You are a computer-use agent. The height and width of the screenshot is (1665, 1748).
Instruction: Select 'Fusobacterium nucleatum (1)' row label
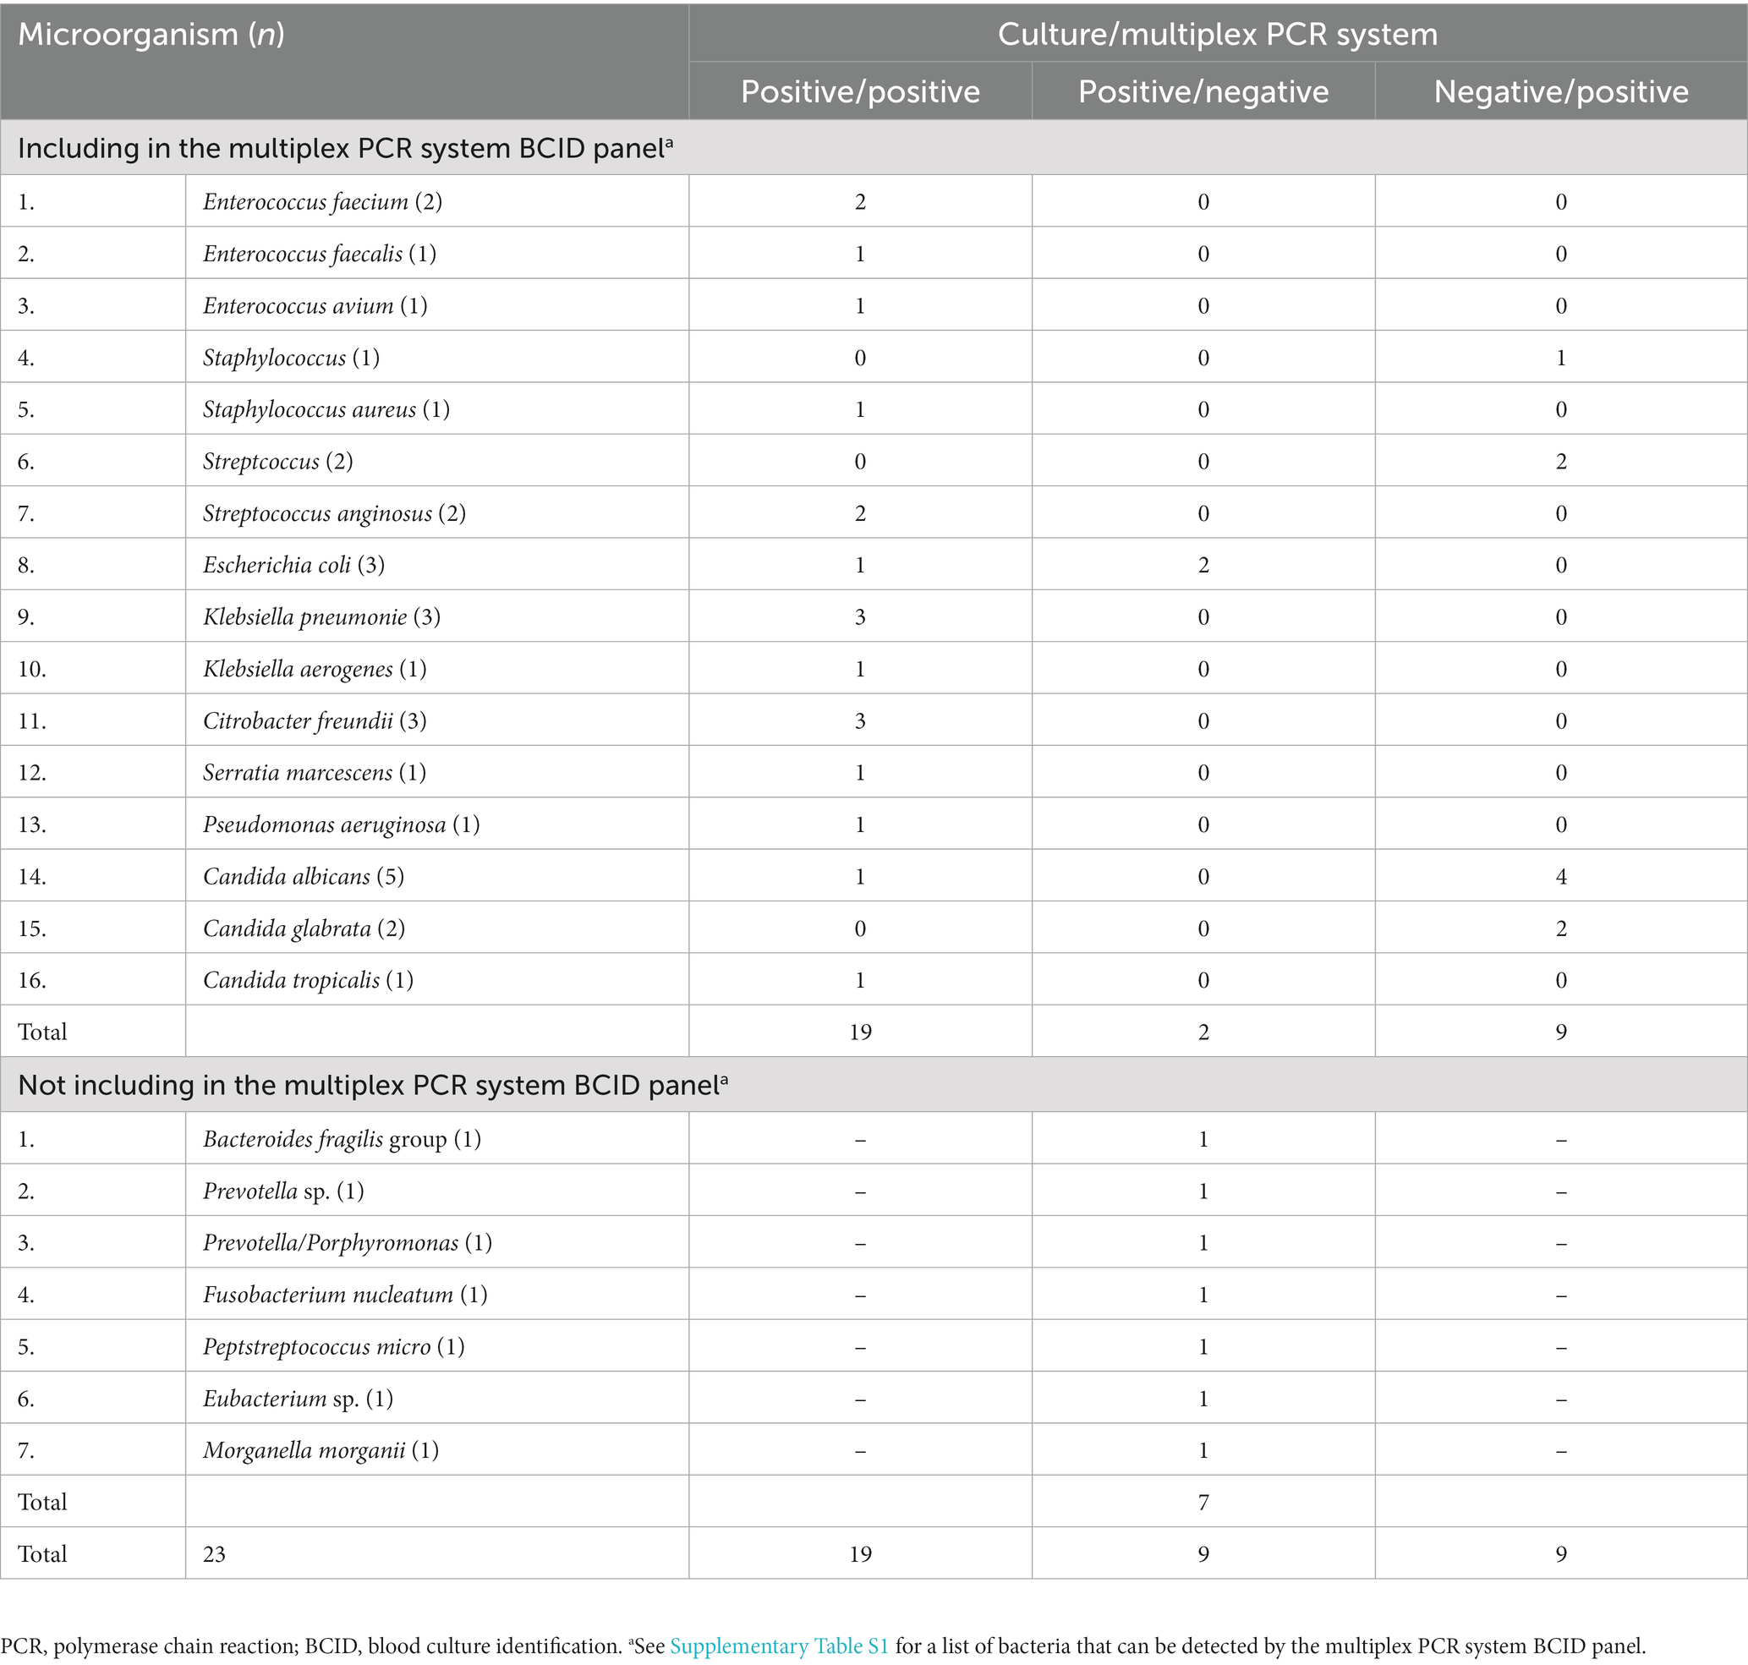click(x=344, y=1295)
